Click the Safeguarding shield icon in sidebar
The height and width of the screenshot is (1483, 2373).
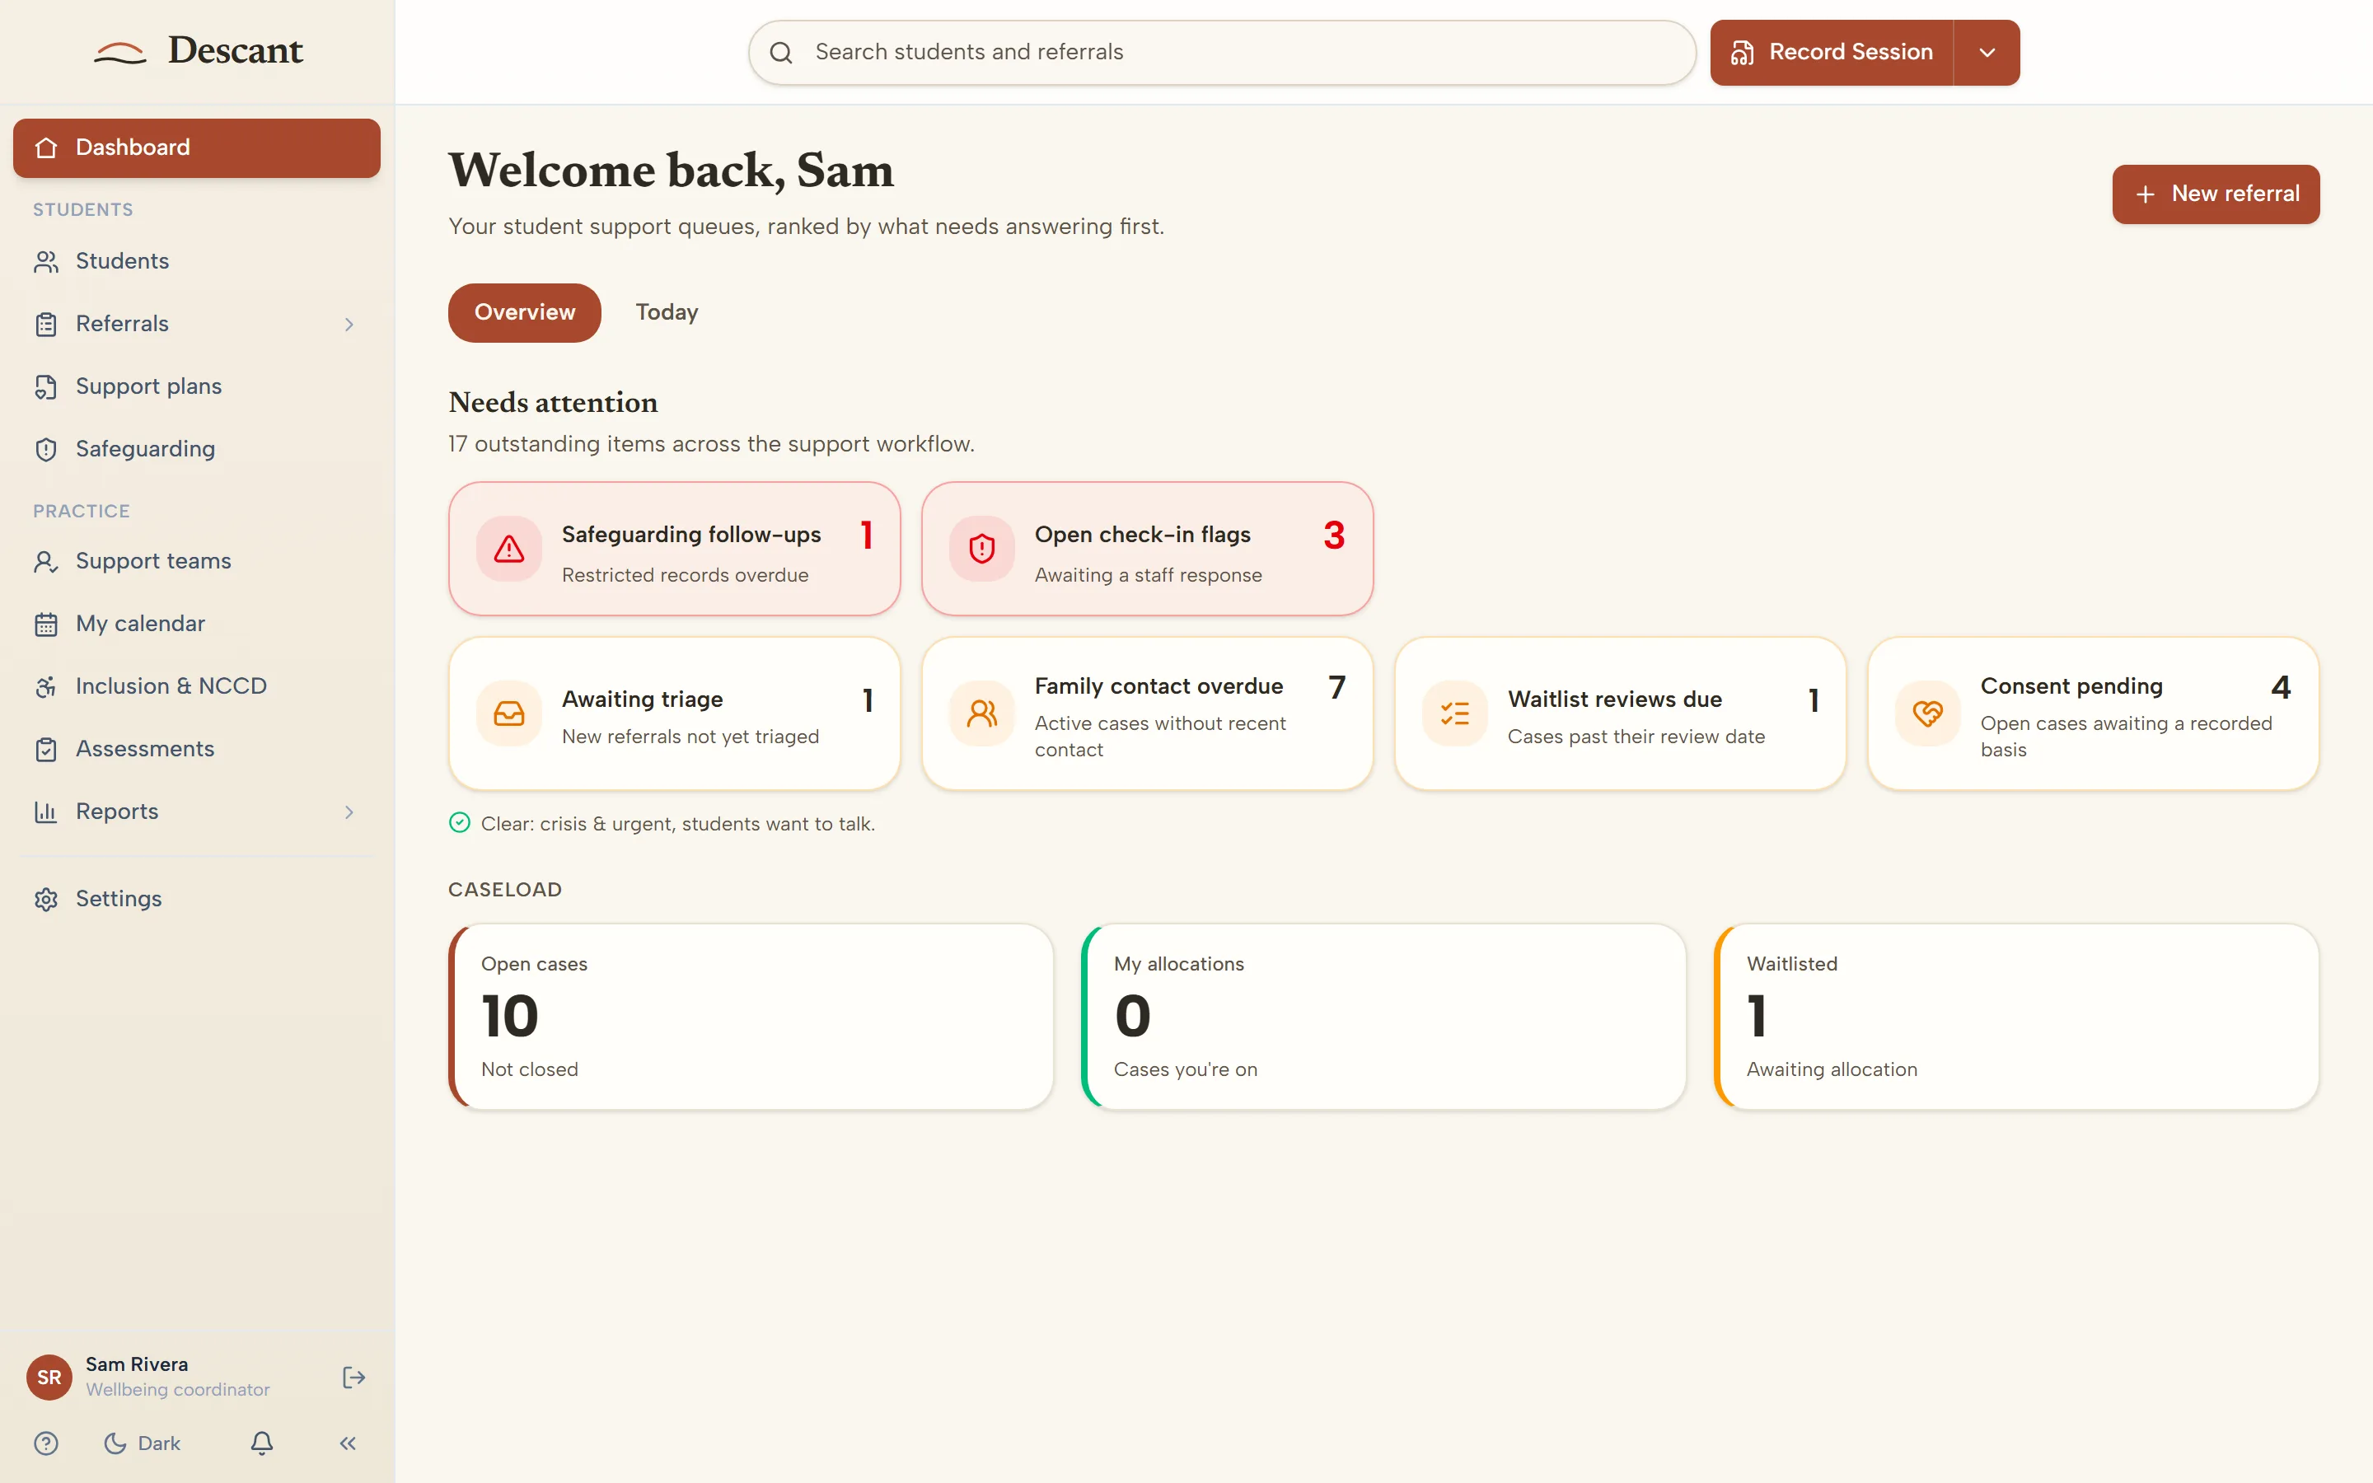click(46, 449)
